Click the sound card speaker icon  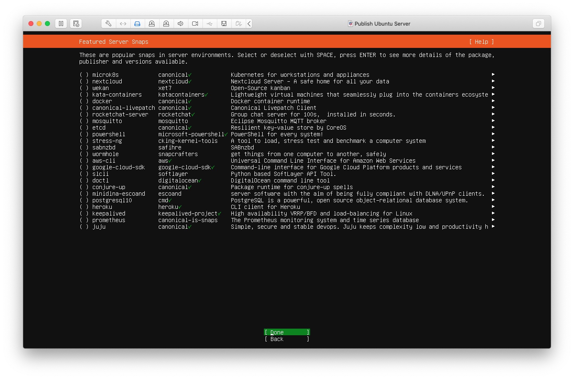[x=181, y=24]
